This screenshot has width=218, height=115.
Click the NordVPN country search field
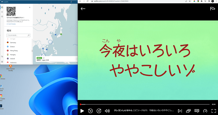(18, 36)
